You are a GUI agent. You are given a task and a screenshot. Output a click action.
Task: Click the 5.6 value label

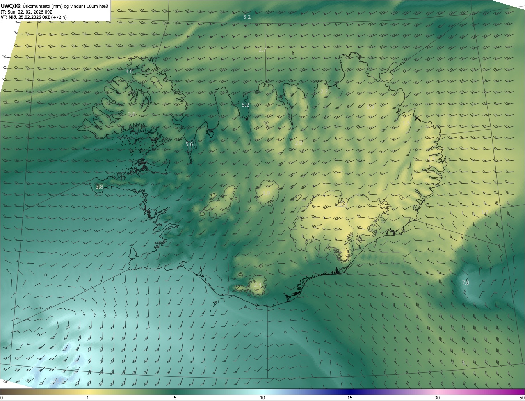coord(189,144)
